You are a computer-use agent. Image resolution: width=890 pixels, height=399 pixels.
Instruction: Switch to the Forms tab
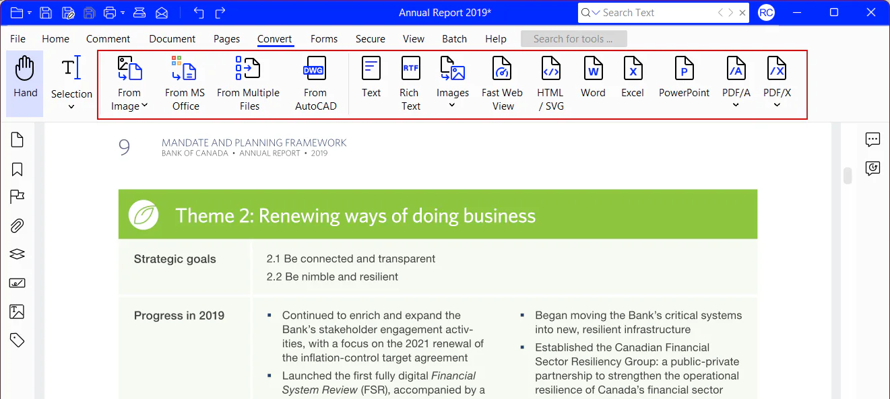coord(324,39)
